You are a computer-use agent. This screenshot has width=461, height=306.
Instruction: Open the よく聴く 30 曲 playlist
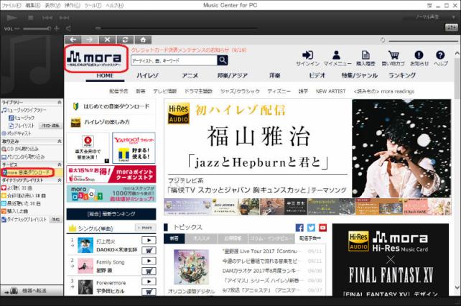(17, 187)
